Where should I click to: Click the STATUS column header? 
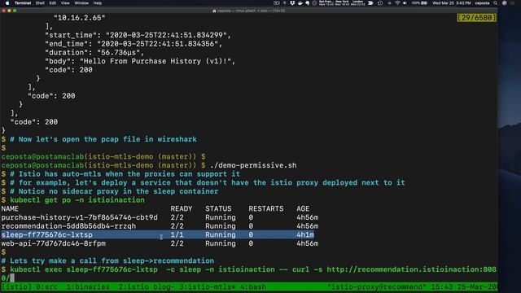click(x=218, y=208)
